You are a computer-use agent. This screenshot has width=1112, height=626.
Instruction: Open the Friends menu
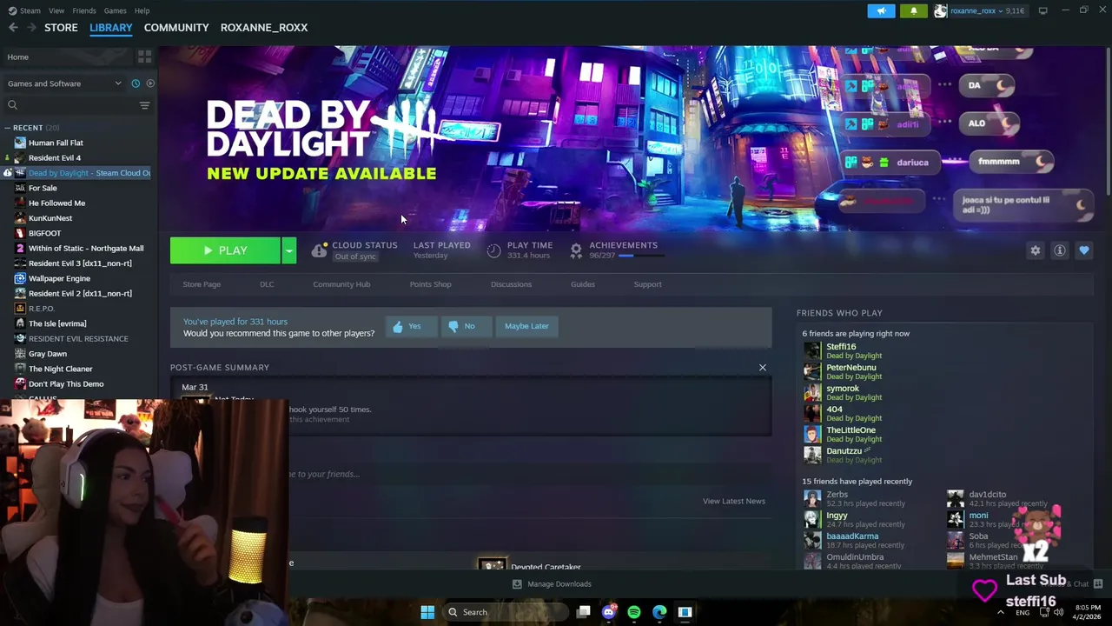(x=84, y=10)
